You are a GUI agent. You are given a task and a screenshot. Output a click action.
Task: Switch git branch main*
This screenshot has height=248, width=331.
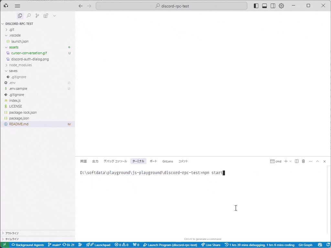coord(54,245)
